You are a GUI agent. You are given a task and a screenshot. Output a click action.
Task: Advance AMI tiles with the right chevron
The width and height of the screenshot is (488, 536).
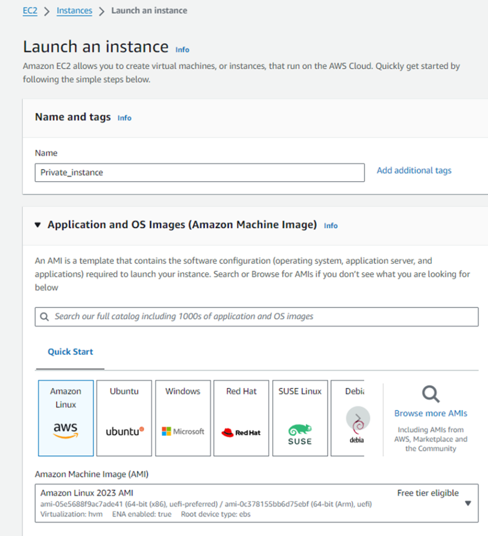point(358,418)
